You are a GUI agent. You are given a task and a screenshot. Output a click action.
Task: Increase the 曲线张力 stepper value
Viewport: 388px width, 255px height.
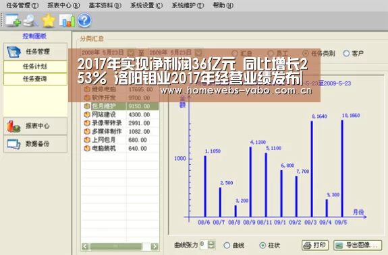click(211, 242)
